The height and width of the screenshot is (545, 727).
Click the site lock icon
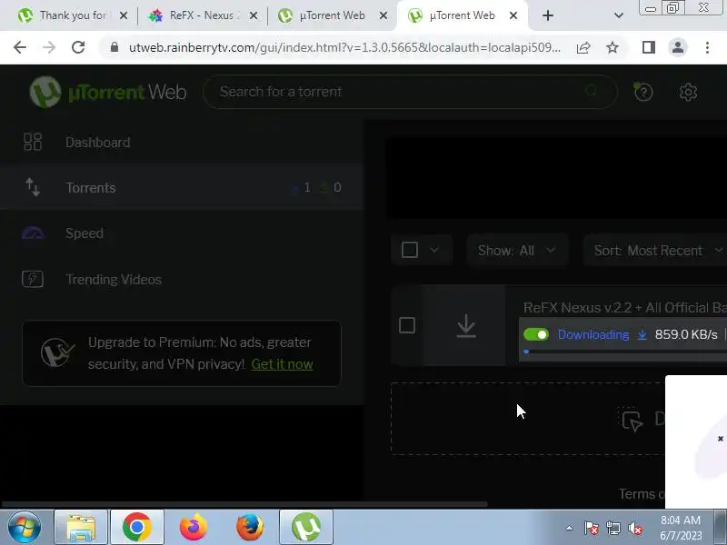[x=115, y=47]
